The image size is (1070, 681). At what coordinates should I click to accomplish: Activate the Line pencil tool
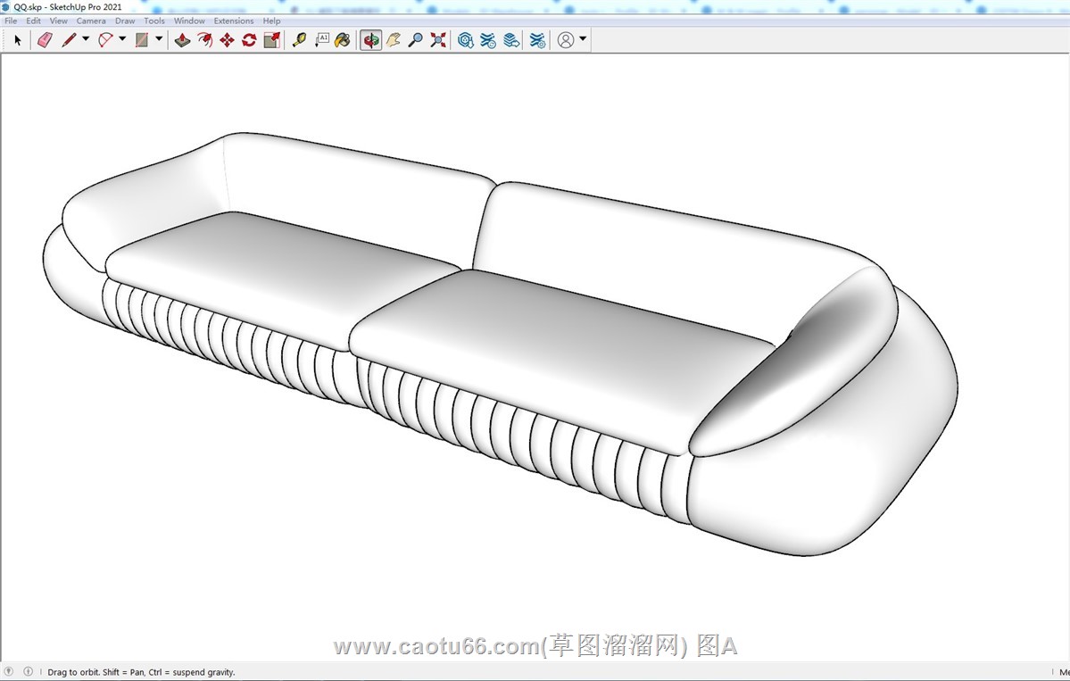tap(68, 40)
